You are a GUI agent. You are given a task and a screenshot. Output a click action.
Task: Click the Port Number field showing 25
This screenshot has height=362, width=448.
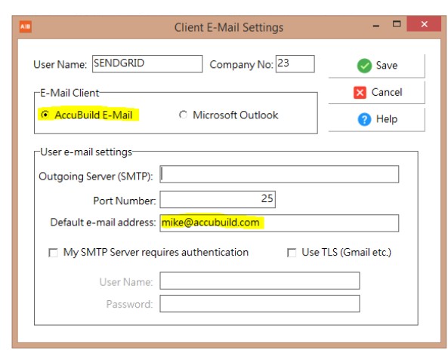(218, 199)
